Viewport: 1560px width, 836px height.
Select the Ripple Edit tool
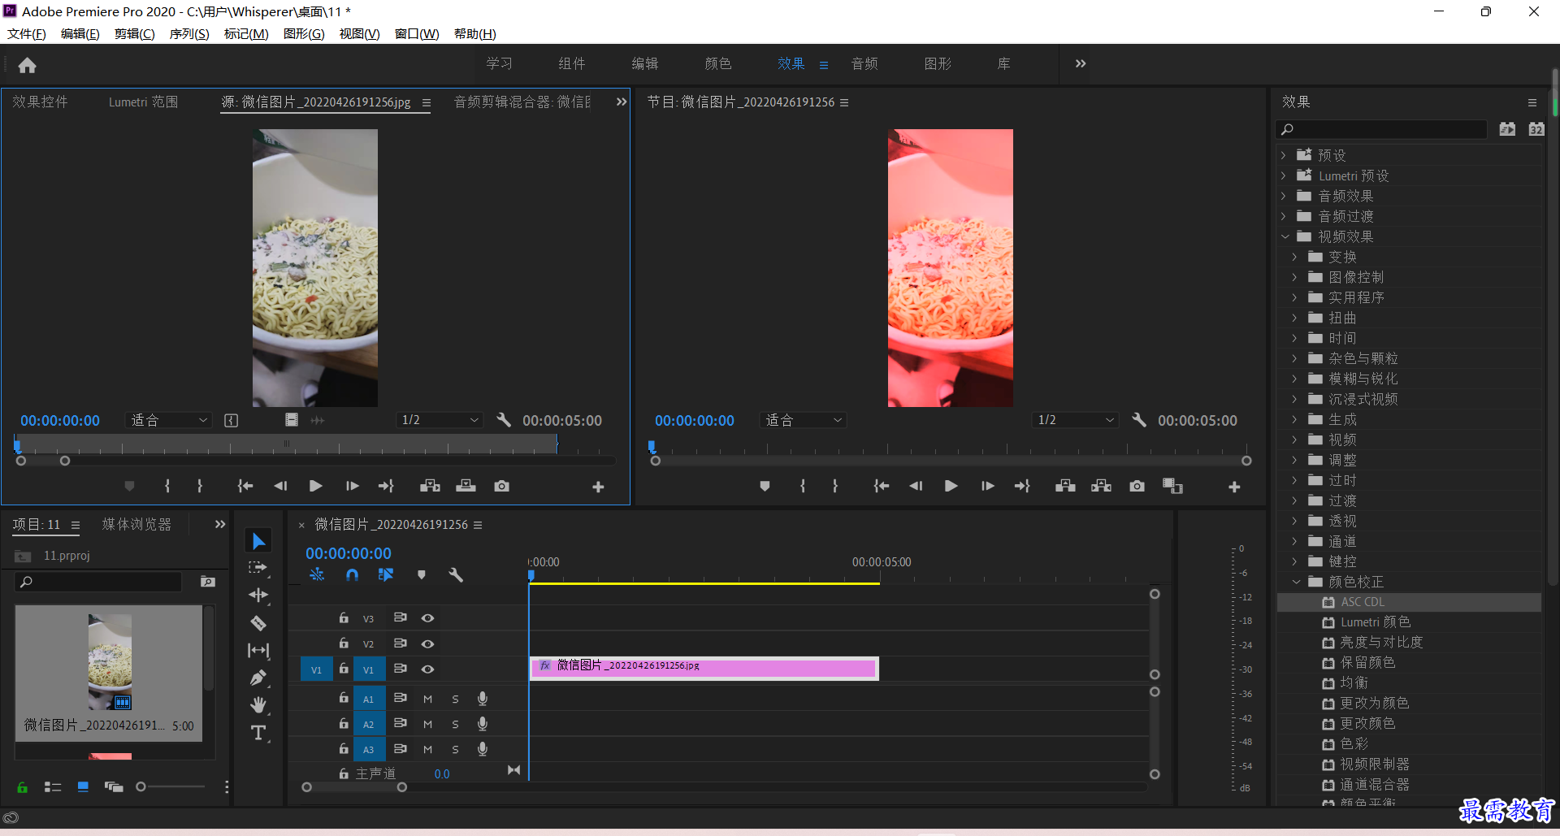[x=258, y=596]
